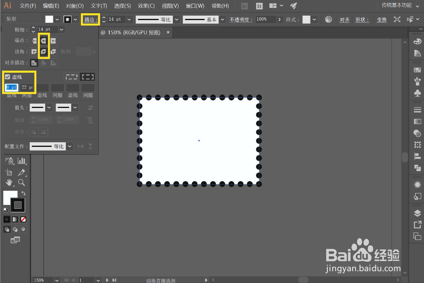Select the round cap endpoint icon
The image size is (424, 283).
44,40
